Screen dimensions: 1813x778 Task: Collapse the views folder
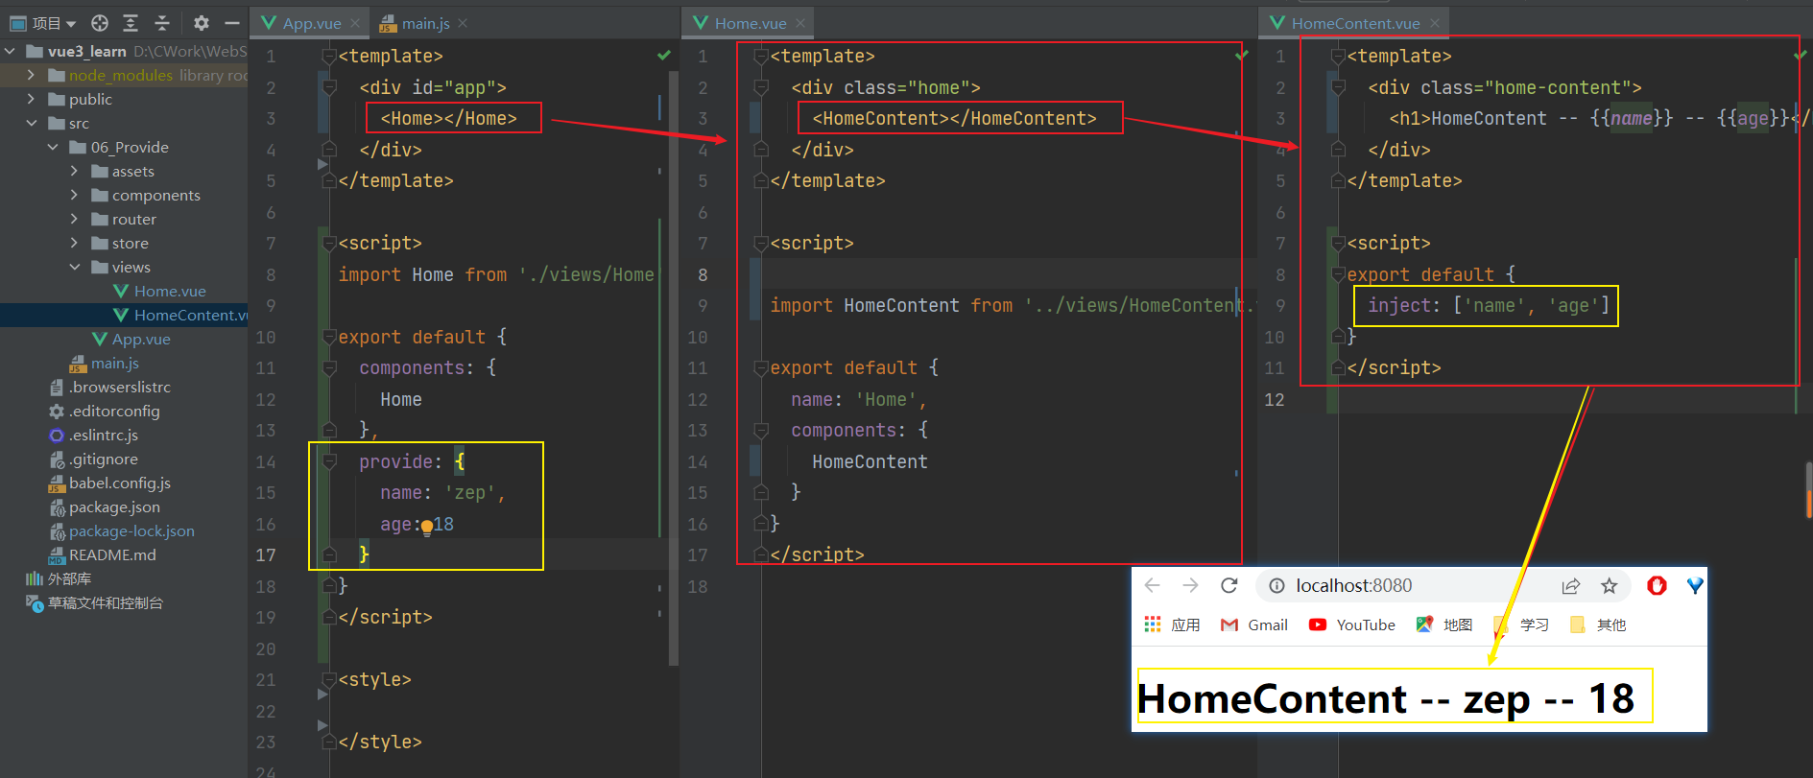[x=74, y=267]
